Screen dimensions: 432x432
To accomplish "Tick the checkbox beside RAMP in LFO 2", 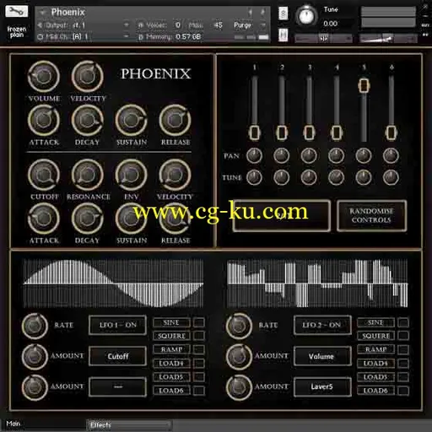I will (403, 349).
